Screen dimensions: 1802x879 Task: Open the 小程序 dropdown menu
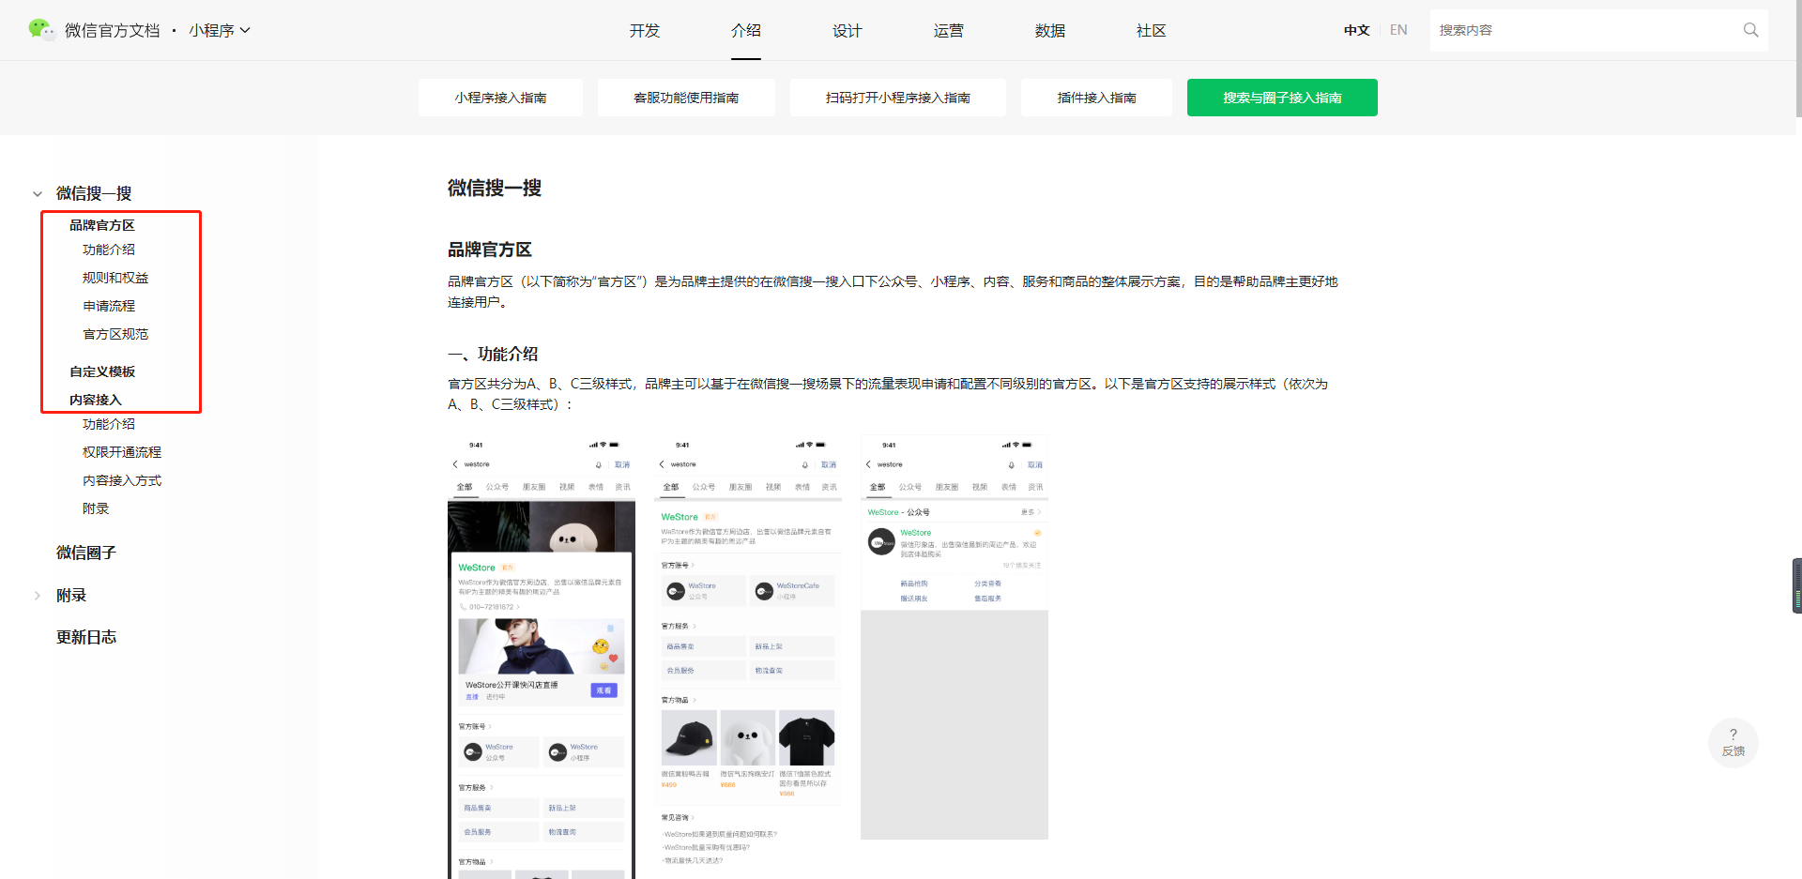point(220,30)
